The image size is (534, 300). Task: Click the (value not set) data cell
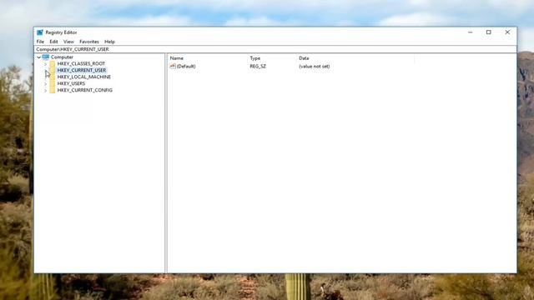[x=315, y=67]
